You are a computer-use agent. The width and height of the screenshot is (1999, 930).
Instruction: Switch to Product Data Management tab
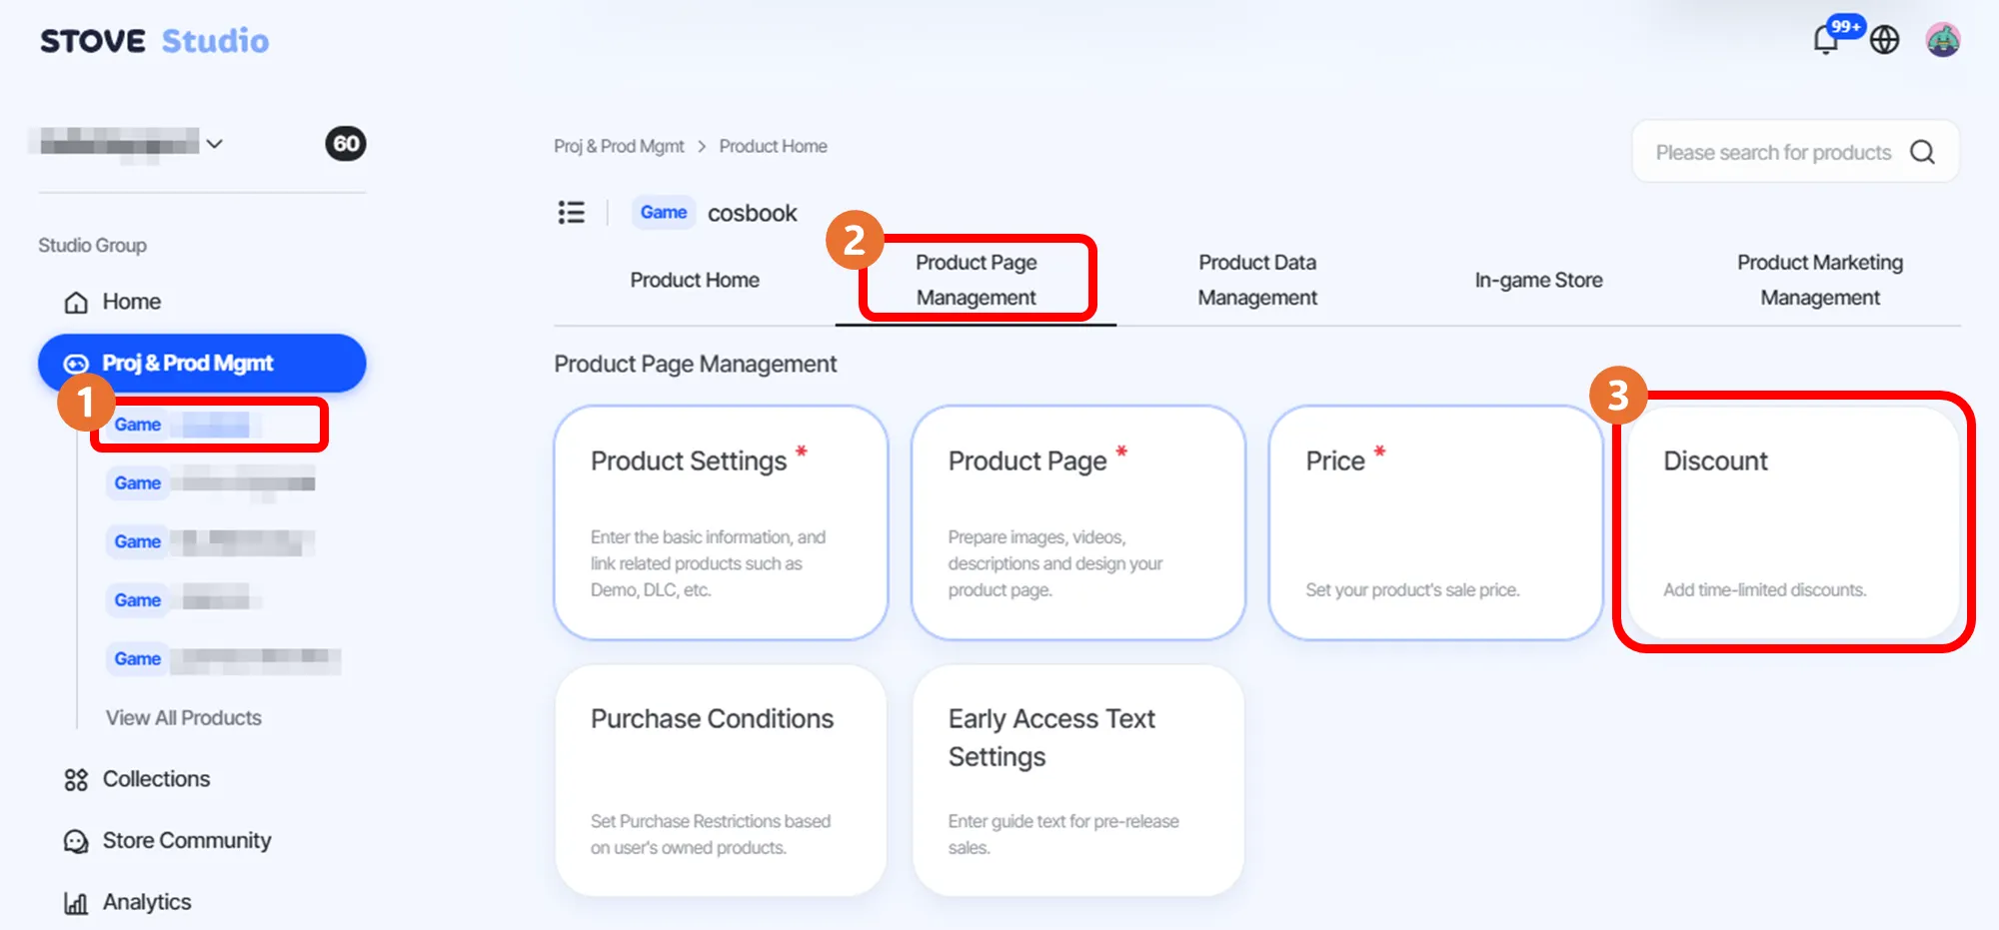pos(1256,280)
